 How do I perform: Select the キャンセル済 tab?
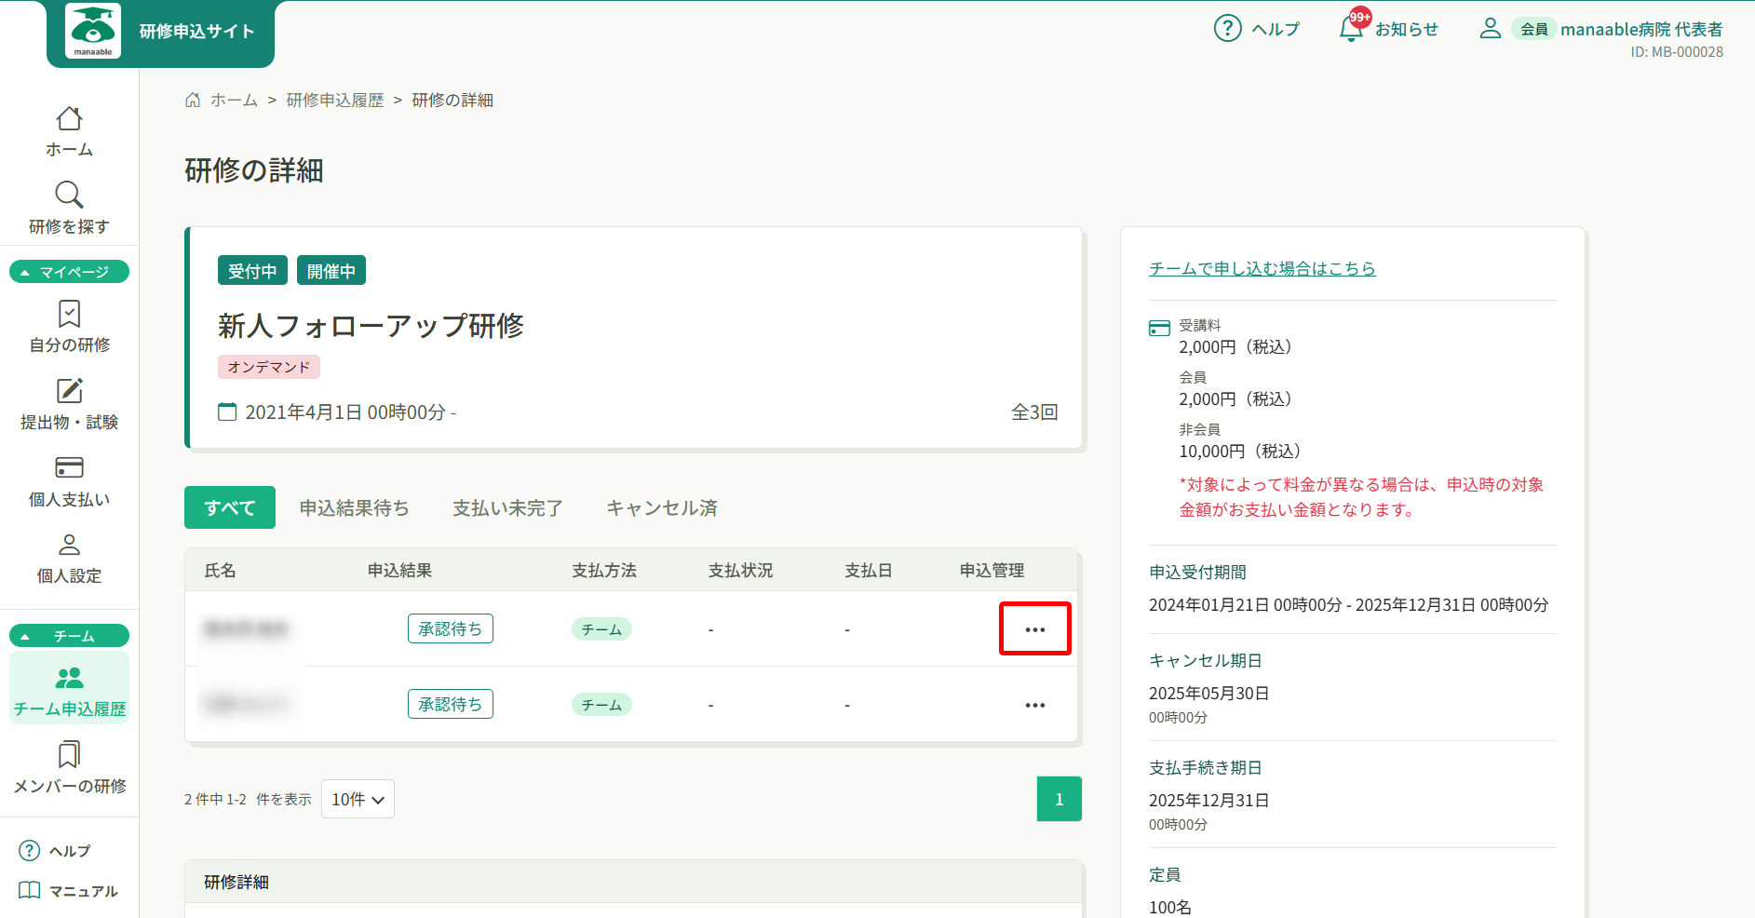(x=661, y=507)
